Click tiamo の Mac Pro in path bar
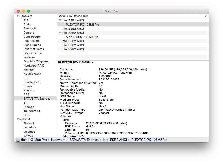This screenshot has height=163, width=223. pyautogui.click(x=34, y=140)
